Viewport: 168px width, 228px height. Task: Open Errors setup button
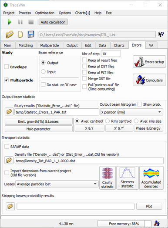point(149,62)
